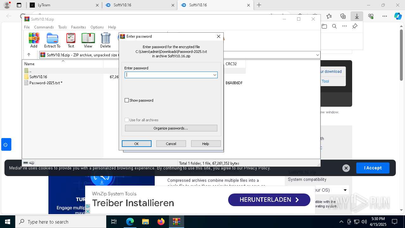This screenshot has height=228, width=405.
Task: Open Edge collections icon
Action: [x=343, y=16]
